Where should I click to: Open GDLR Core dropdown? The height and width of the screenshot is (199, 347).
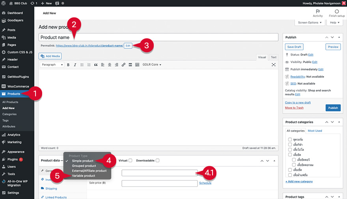click(x=152, y=65)
